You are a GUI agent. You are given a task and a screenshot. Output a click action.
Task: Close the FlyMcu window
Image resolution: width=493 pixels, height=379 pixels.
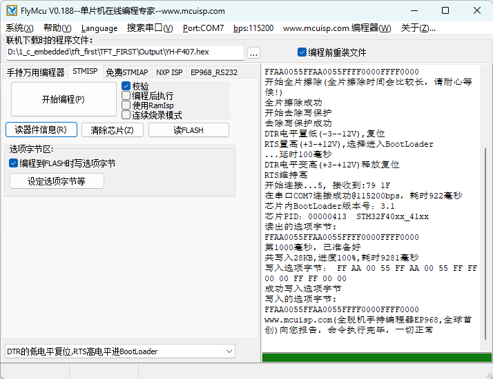click(477, 10)
